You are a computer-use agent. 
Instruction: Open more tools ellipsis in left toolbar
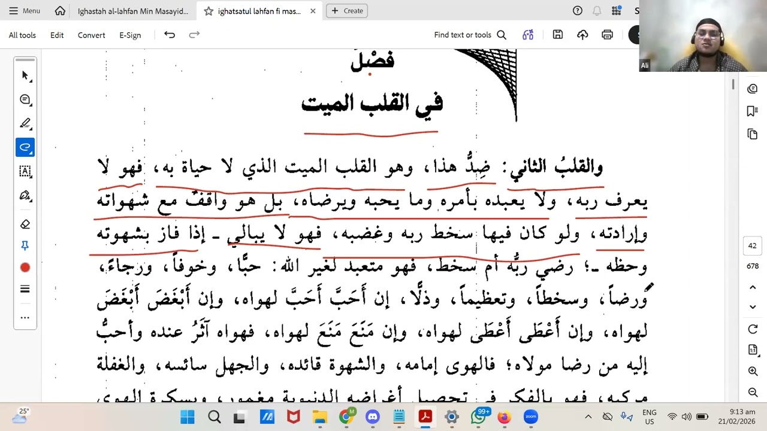click(x=25, y=317)
